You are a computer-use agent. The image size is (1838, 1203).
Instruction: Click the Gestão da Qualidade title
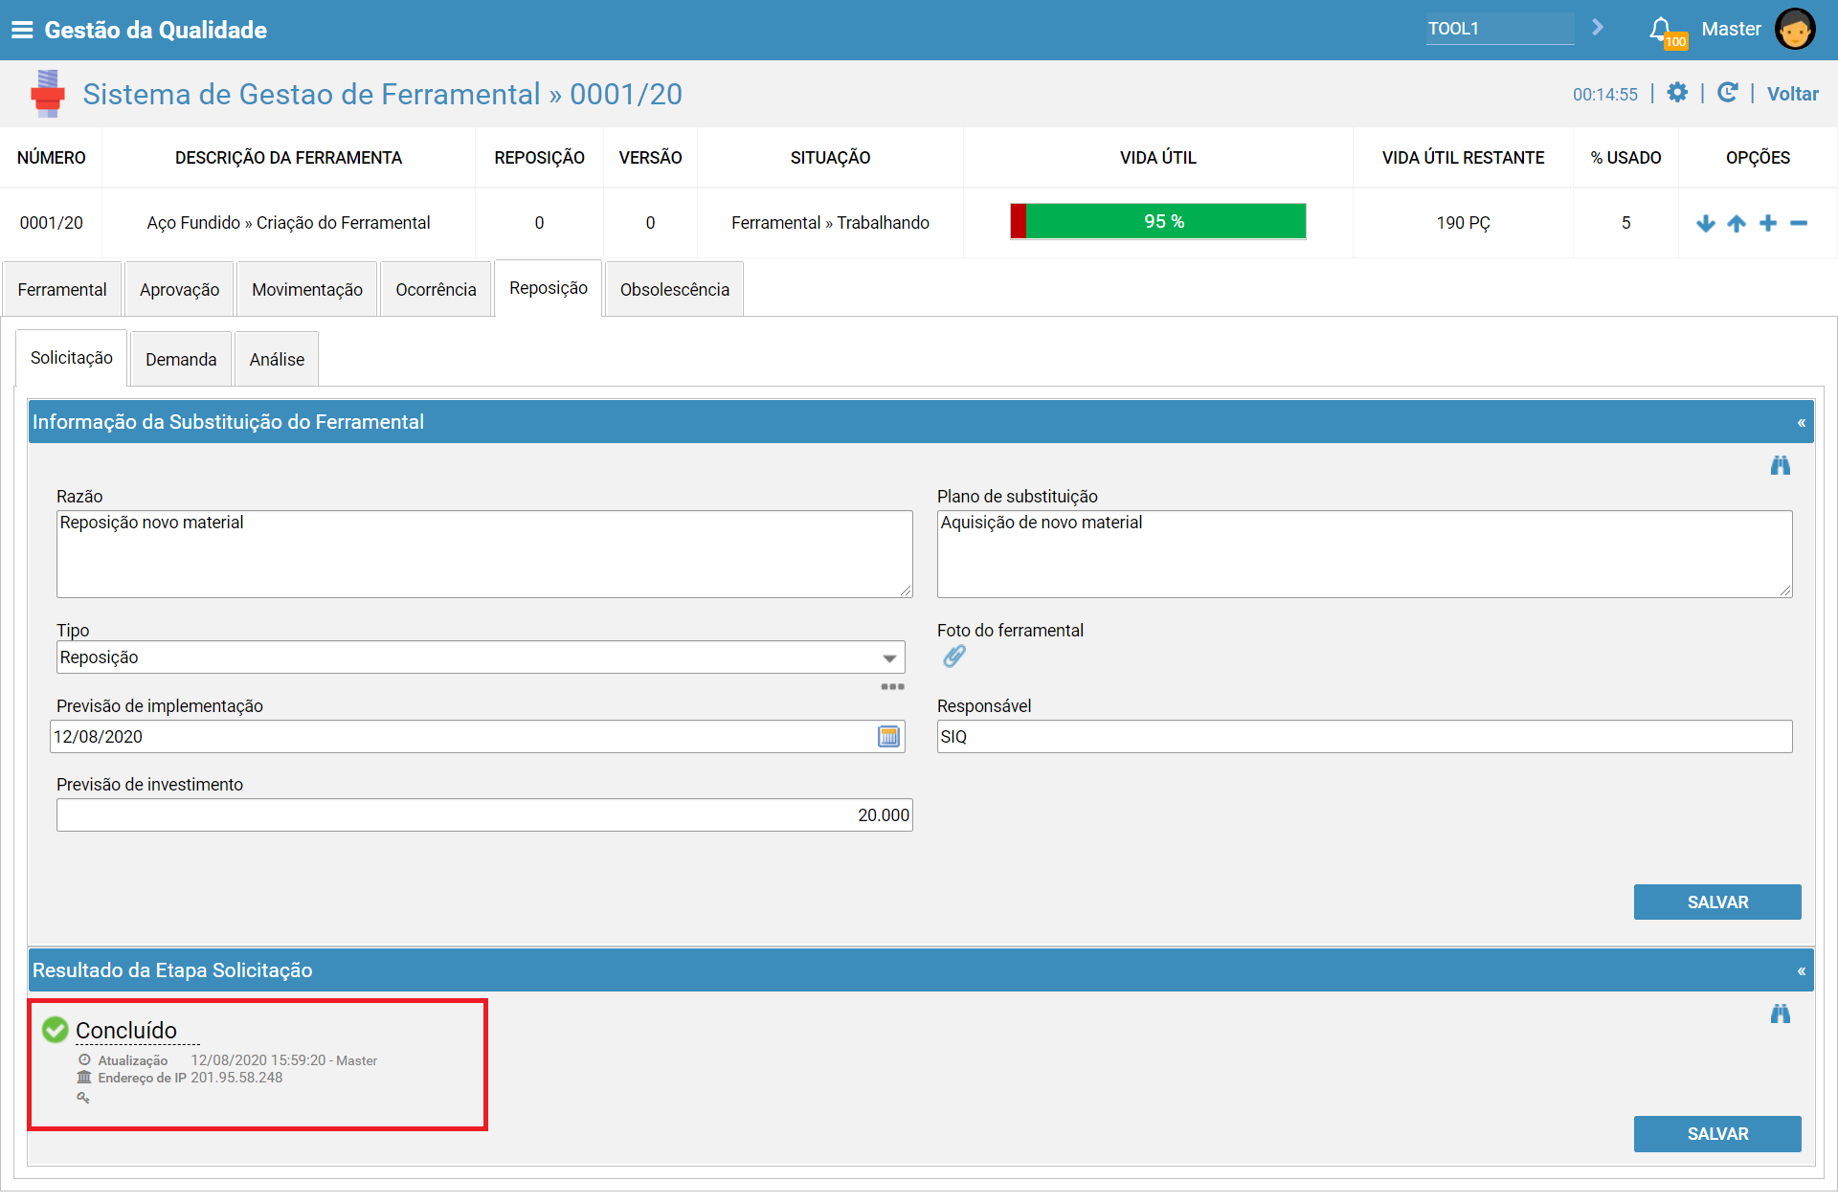[156, 30]
